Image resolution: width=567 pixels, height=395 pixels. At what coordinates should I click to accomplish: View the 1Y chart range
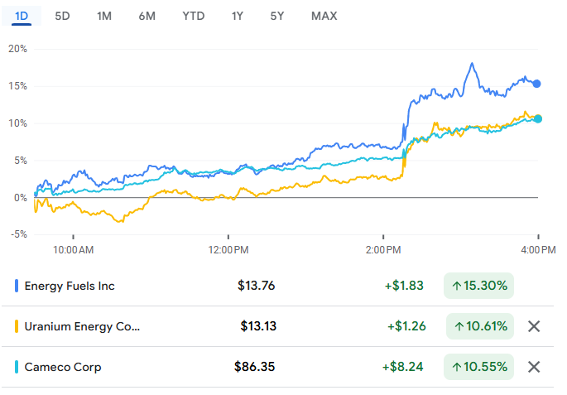click(238, 16)
